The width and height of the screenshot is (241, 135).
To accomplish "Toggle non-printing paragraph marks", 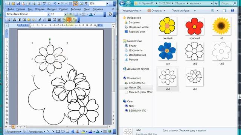I will (86, 3).
